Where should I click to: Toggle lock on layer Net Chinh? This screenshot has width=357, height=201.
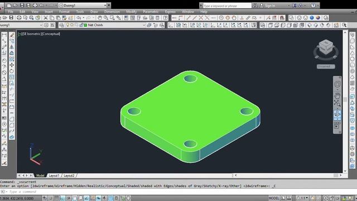(x=81, y=25)
